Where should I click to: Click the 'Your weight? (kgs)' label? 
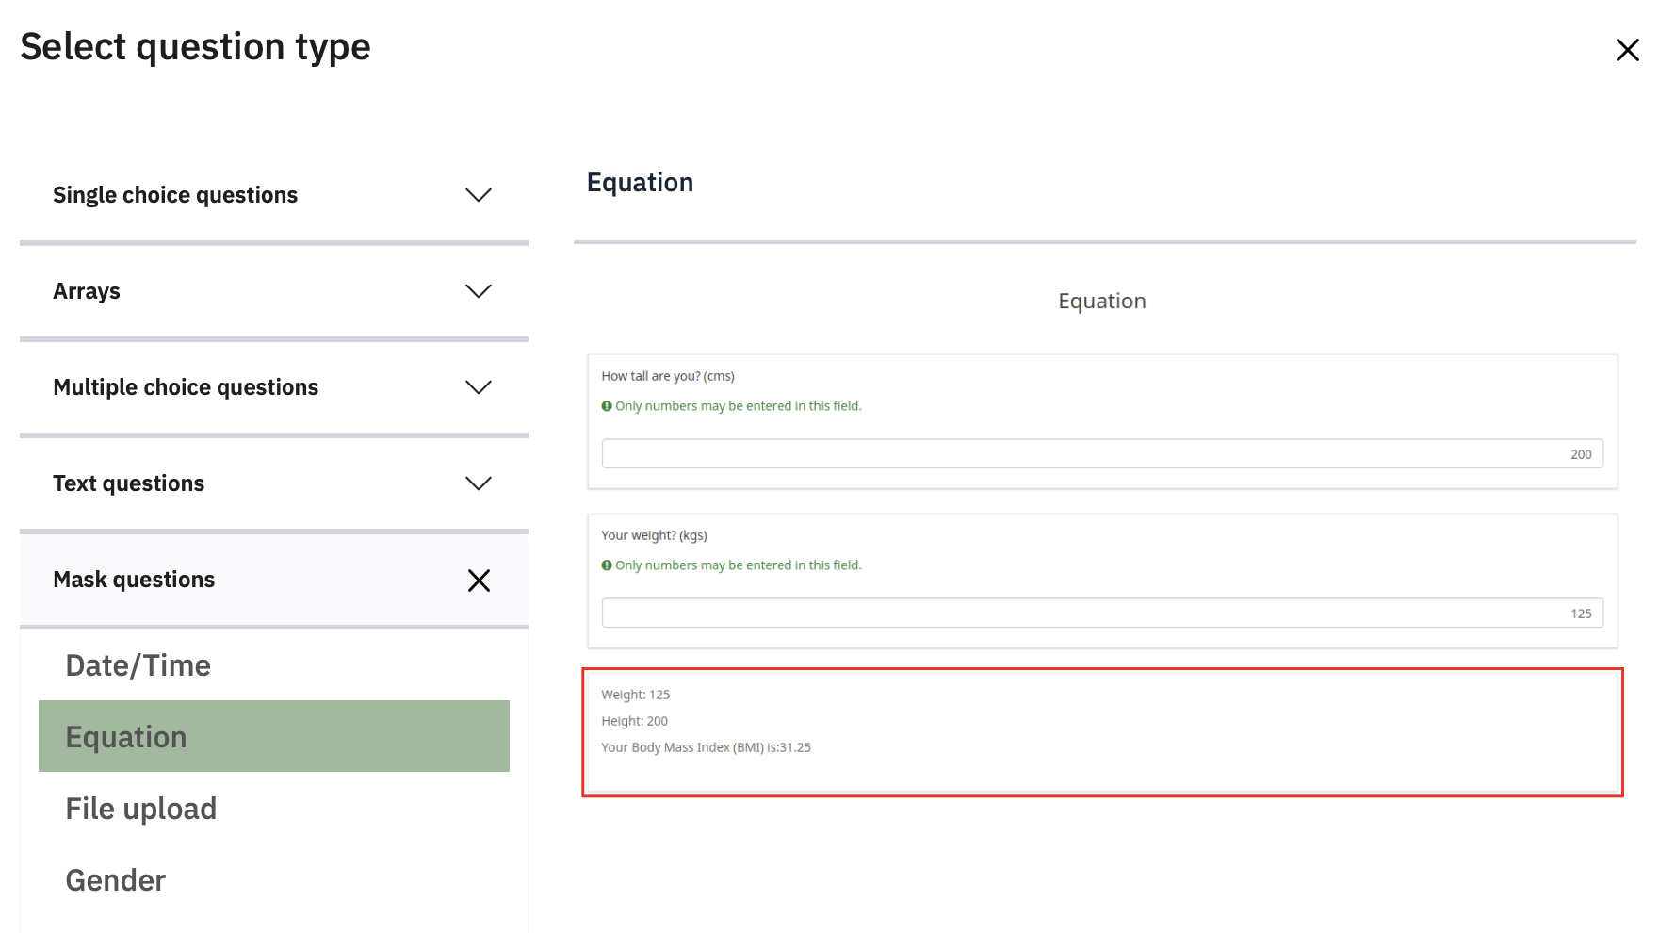[654, 535]
